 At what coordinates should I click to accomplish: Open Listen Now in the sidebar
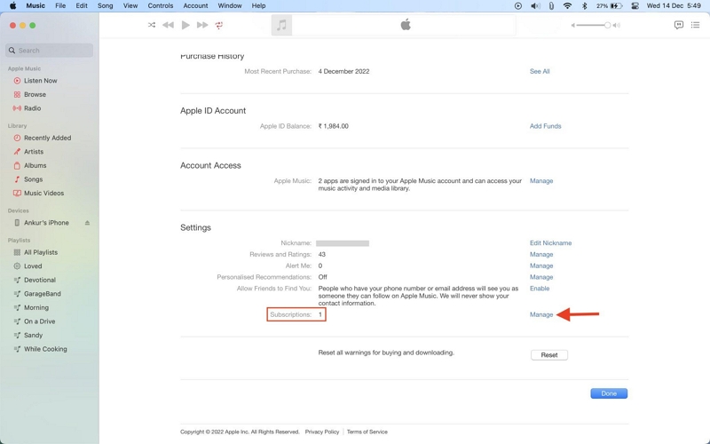(40, 81)
